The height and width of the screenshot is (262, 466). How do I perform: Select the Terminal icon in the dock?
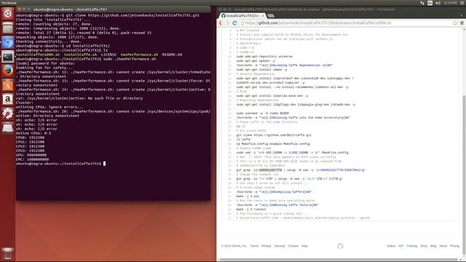8,57
